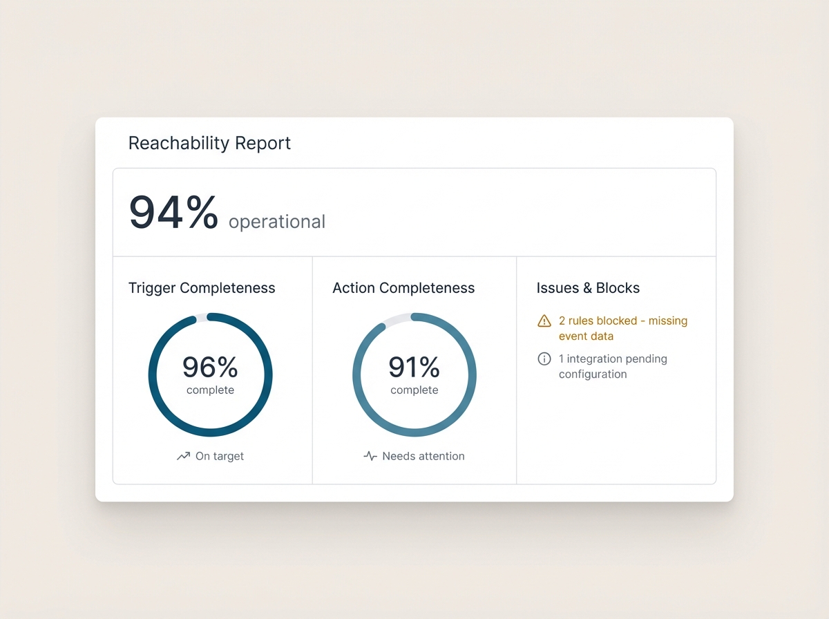Toggle the On target status indicator
Screen dimensions: 829x619
click(x=210, y=455)
